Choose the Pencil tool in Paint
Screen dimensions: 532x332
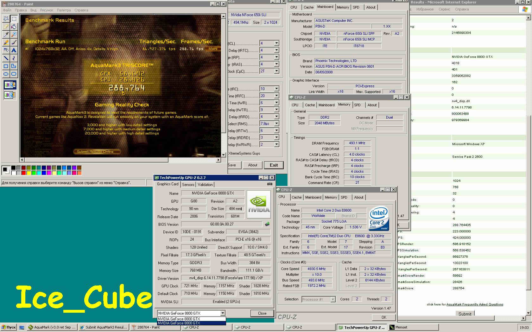tap(6, 42)
